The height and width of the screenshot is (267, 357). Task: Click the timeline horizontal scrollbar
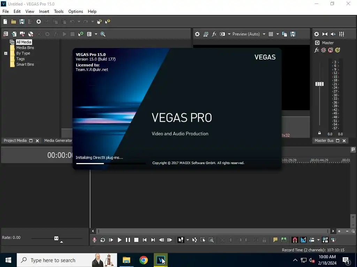coord(213,231)
